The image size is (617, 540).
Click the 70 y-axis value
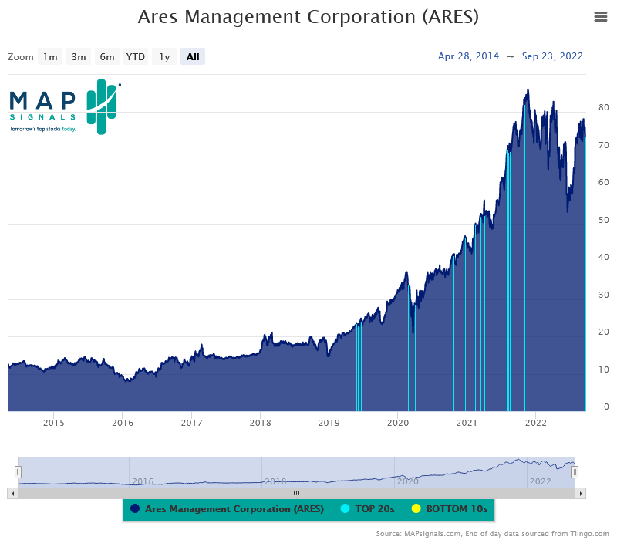[603, 145]
